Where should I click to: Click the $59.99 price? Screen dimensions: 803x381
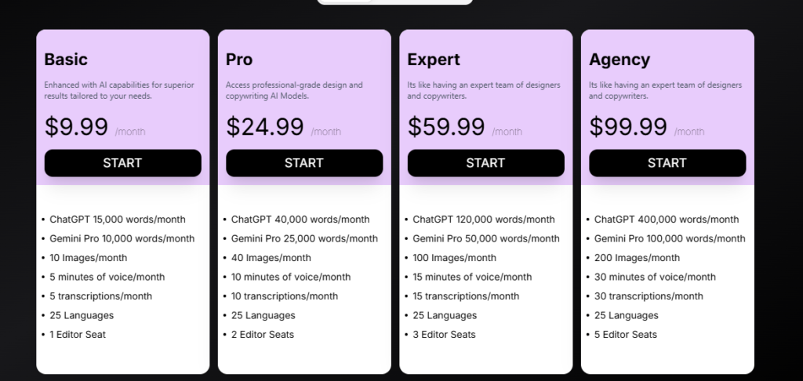point(446,126)
